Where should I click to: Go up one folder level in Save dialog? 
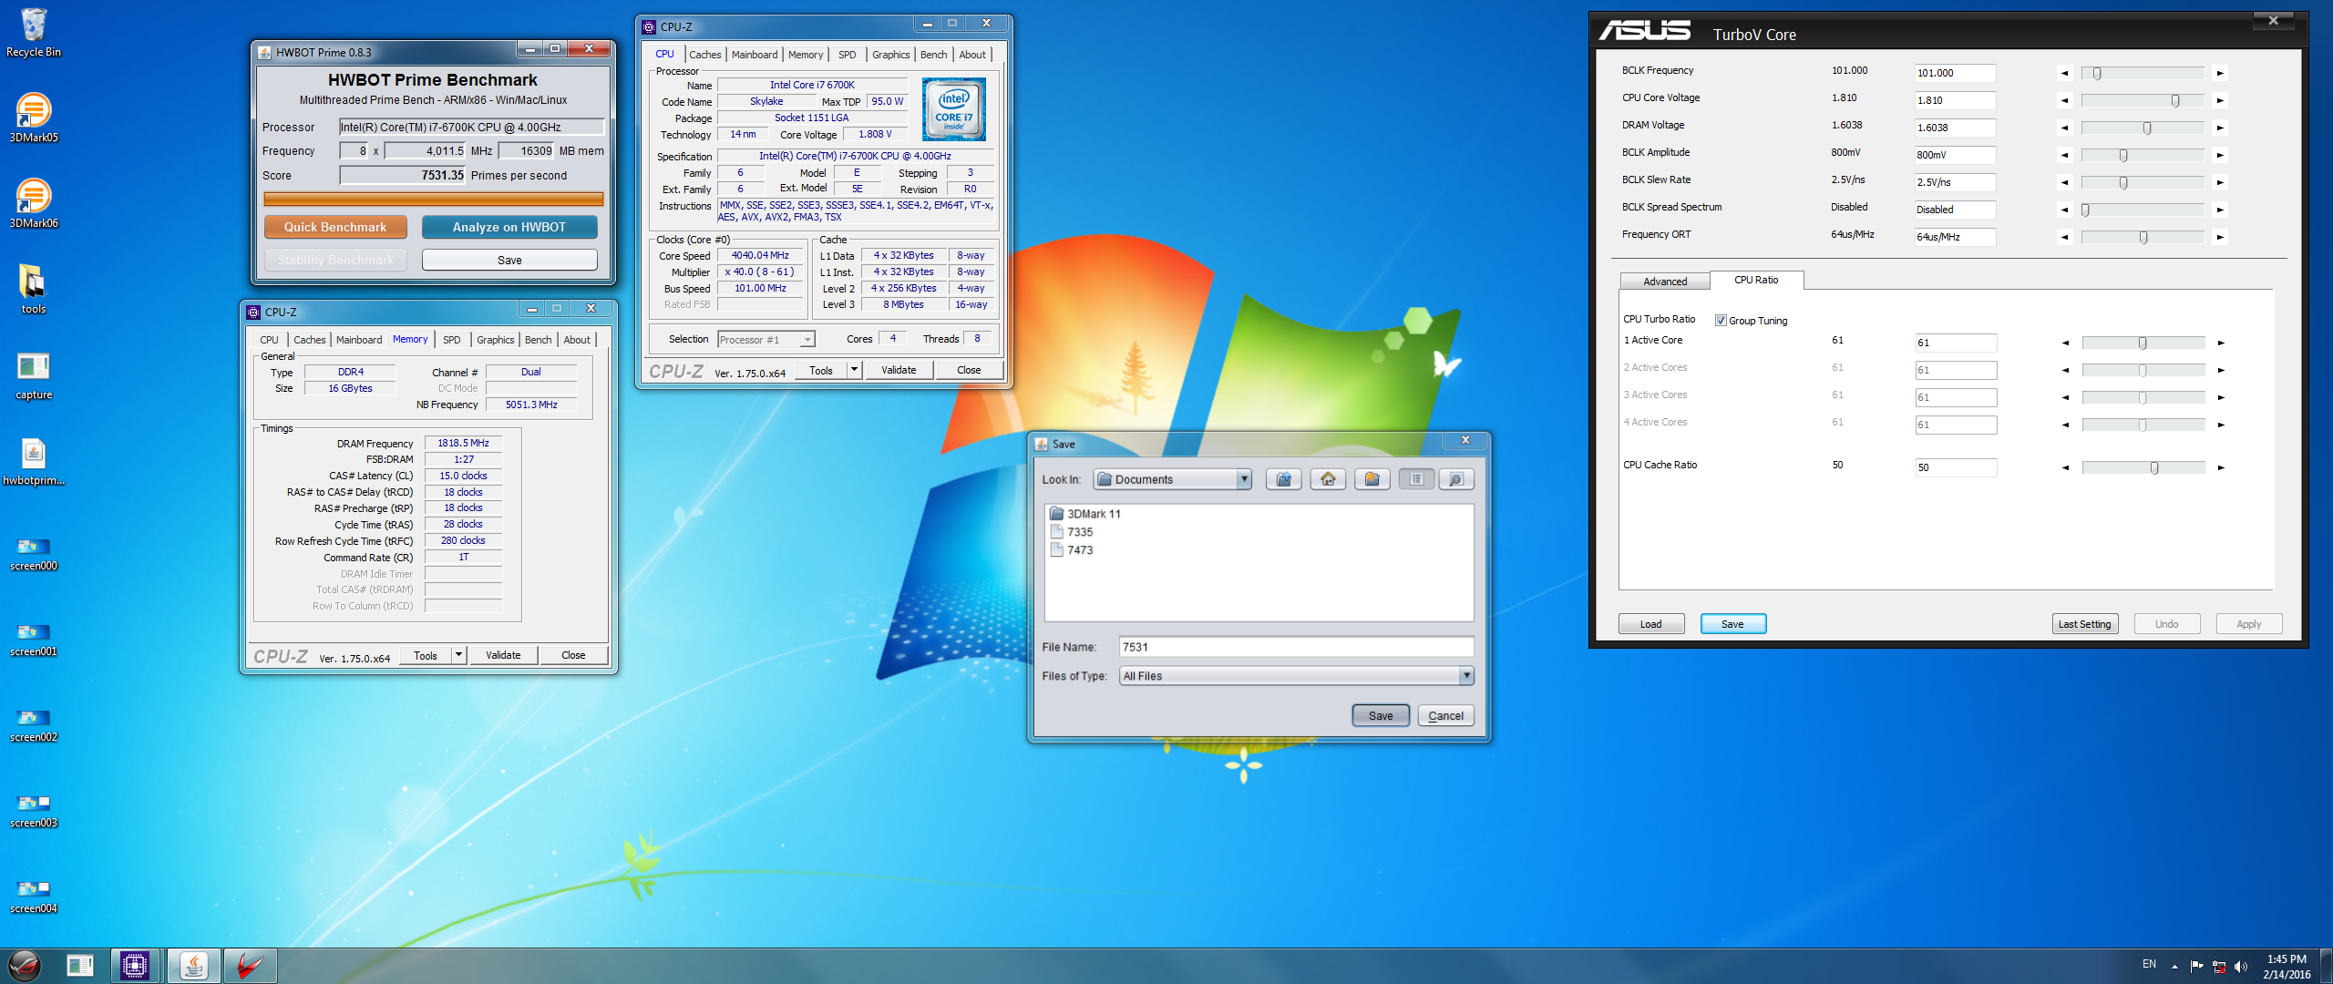[x=1283, y=479]
